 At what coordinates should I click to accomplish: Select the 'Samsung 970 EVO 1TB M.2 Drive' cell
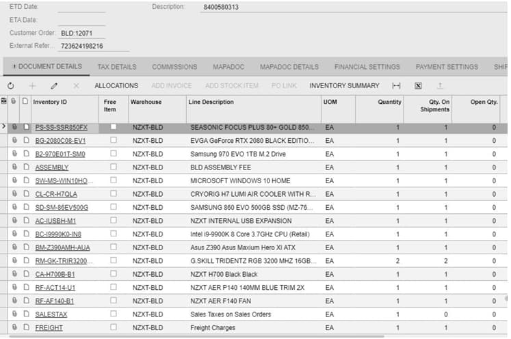[254, 154]
